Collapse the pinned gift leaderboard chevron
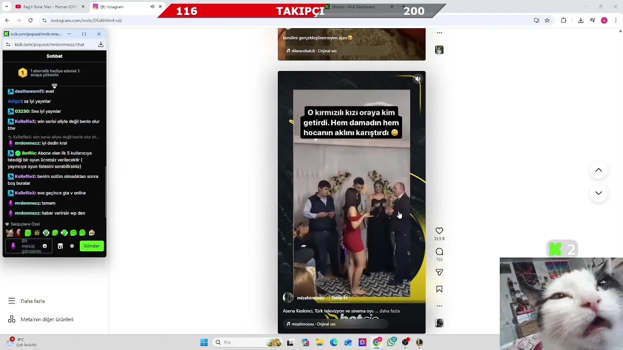The image size is (623, 350). click(x=55, y=86)
